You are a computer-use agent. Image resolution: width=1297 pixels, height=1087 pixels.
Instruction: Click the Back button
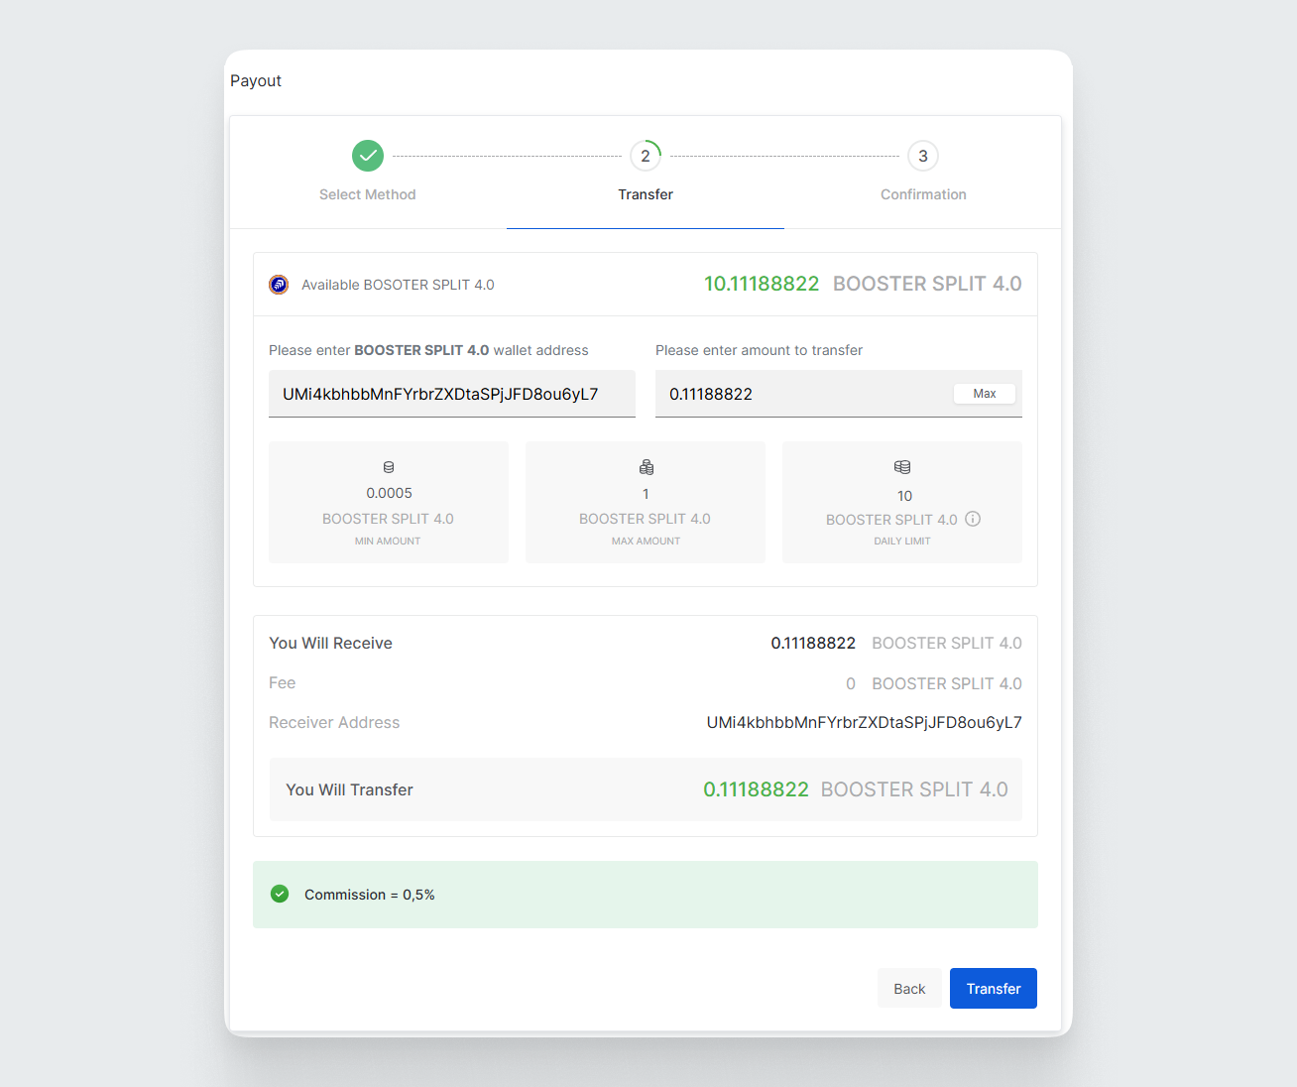pos(909,989)
